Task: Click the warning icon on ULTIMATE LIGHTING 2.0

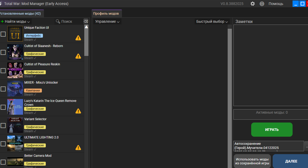Action: tap(78, 148)
